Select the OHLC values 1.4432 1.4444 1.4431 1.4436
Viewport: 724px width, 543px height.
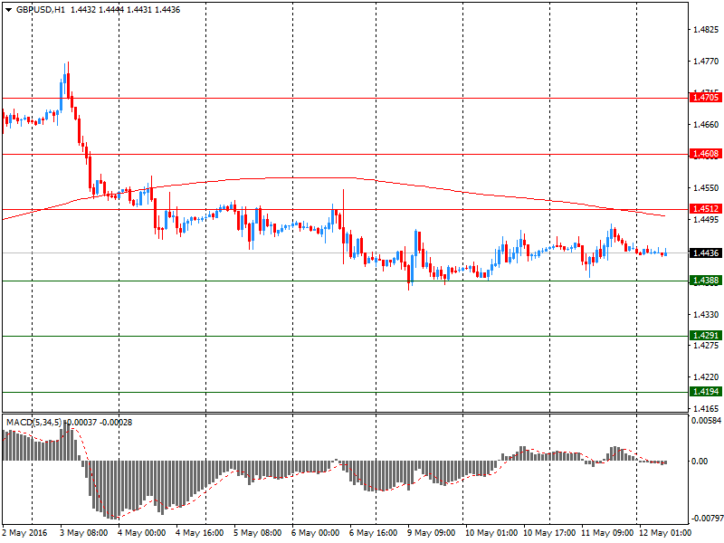125,10
